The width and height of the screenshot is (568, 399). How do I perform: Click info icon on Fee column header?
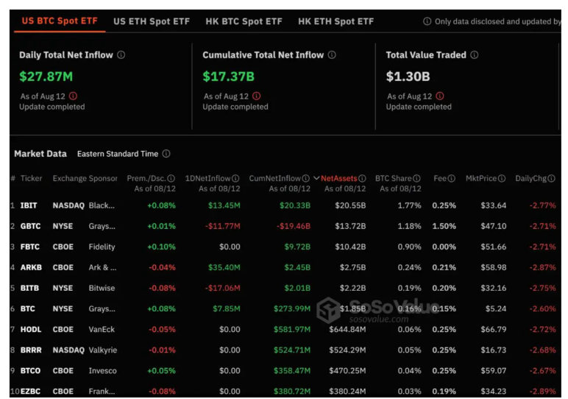tap(451, 178)
